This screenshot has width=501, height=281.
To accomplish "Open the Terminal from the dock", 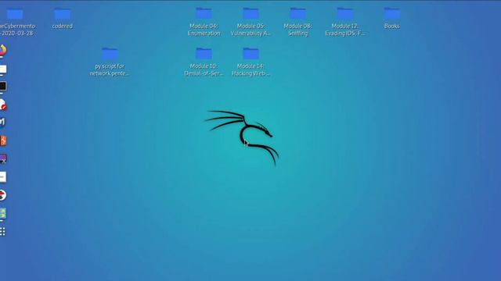I will (x=3, y=87).
